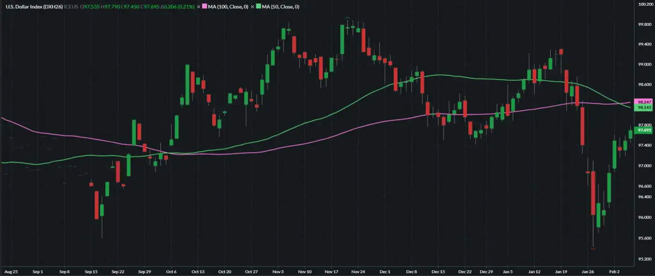
Task: Open the MA (50, Close, 0) label
Action: (281, 7)
